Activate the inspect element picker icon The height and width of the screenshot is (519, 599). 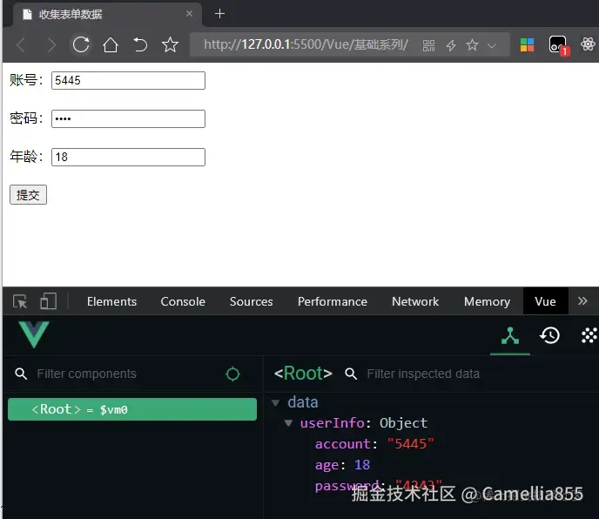click(20, 301)
